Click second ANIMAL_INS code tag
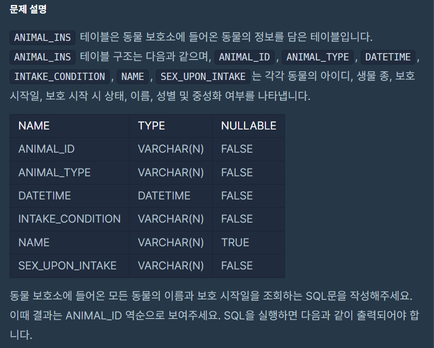The width and height of the screenshot is (434, 348). tap(42, 57)
